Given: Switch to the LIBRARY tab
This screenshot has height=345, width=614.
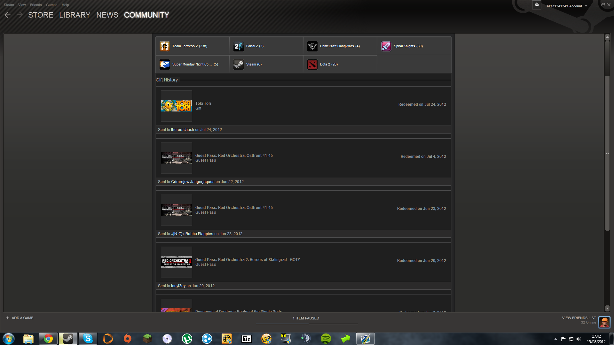Looking at the screenshot, I should (75, 15).
